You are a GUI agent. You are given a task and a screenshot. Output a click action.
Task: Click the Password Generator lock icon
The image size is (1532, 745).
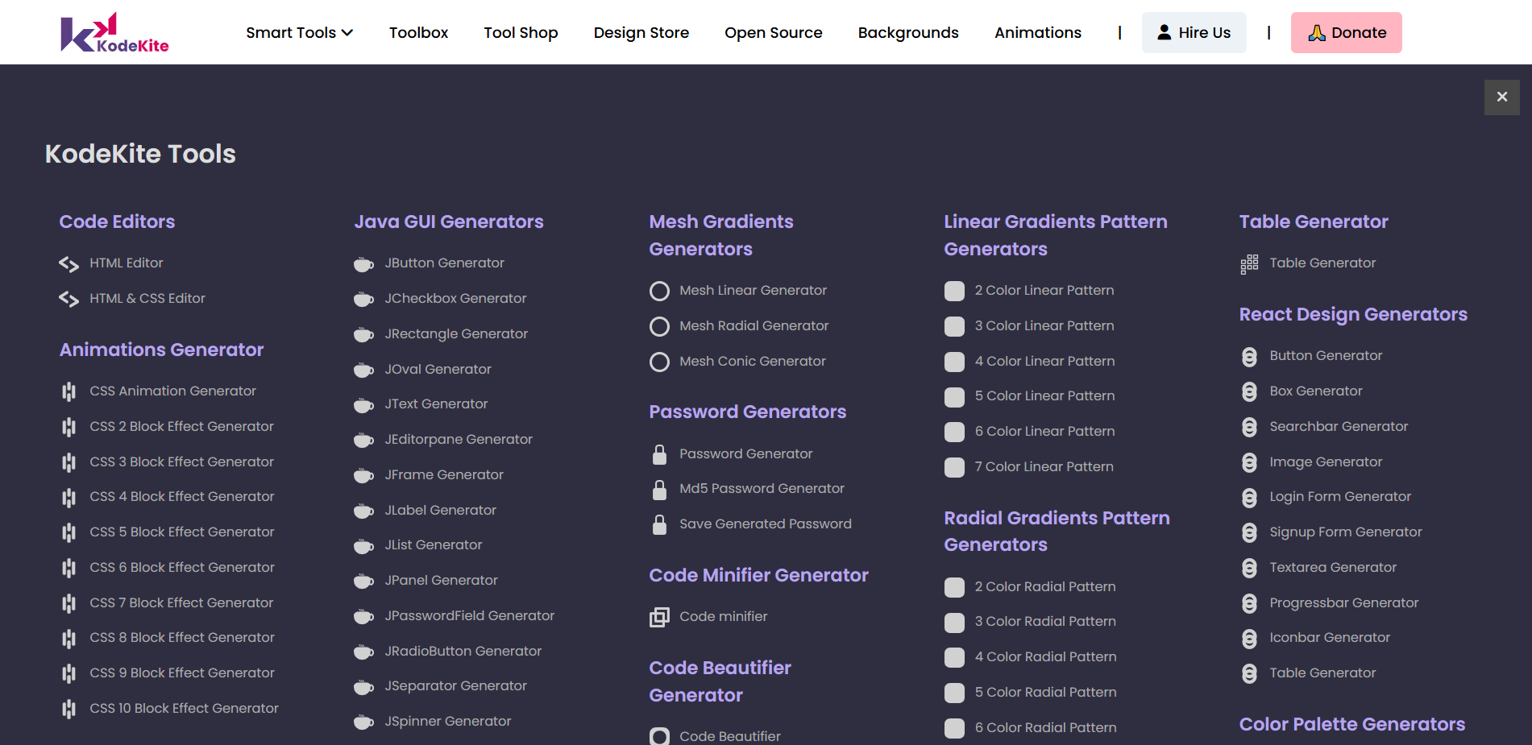[x=659, y=454]
